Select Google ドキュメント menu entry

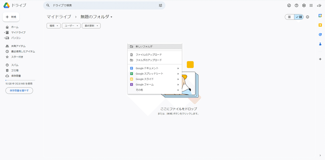click(155, 68)
